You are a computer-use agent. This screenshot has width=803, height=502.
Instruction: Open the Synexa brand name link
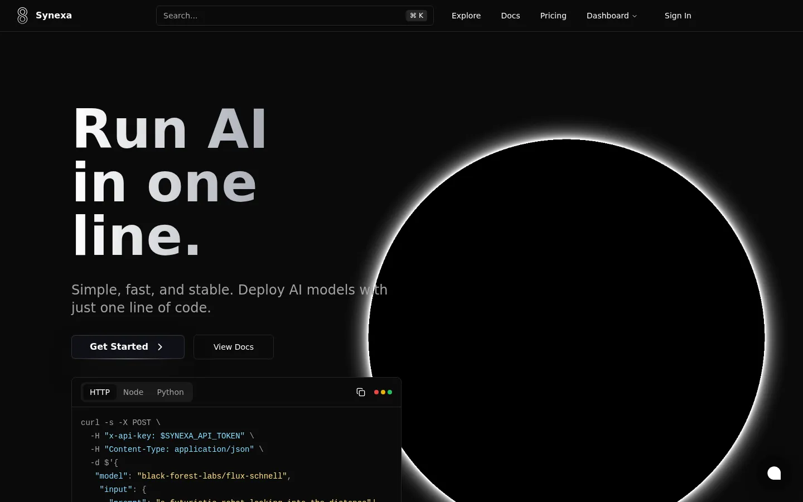click(x=54, y=16)
